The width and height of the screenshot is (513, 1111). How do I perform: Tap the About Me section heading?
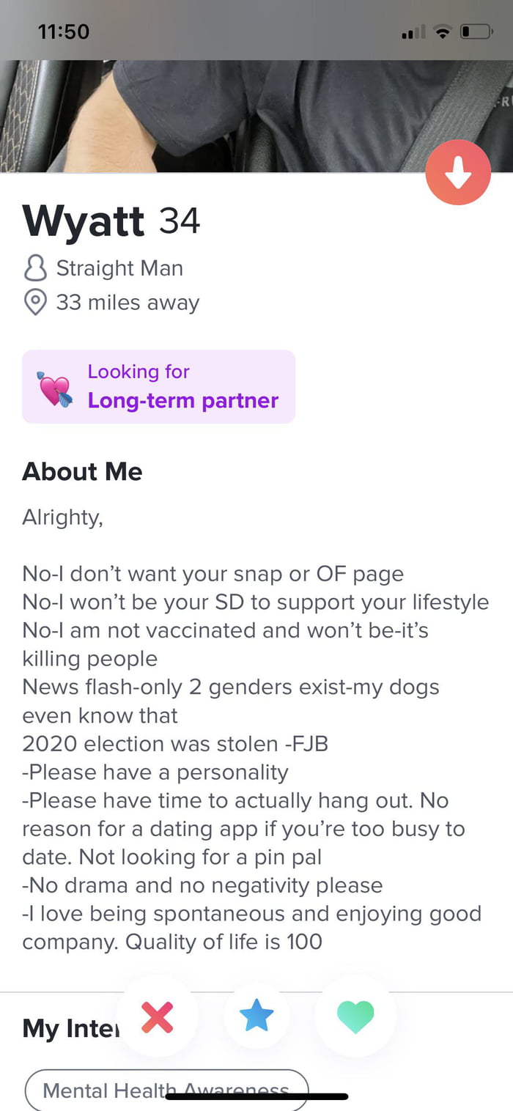click(x=82, y=472)
